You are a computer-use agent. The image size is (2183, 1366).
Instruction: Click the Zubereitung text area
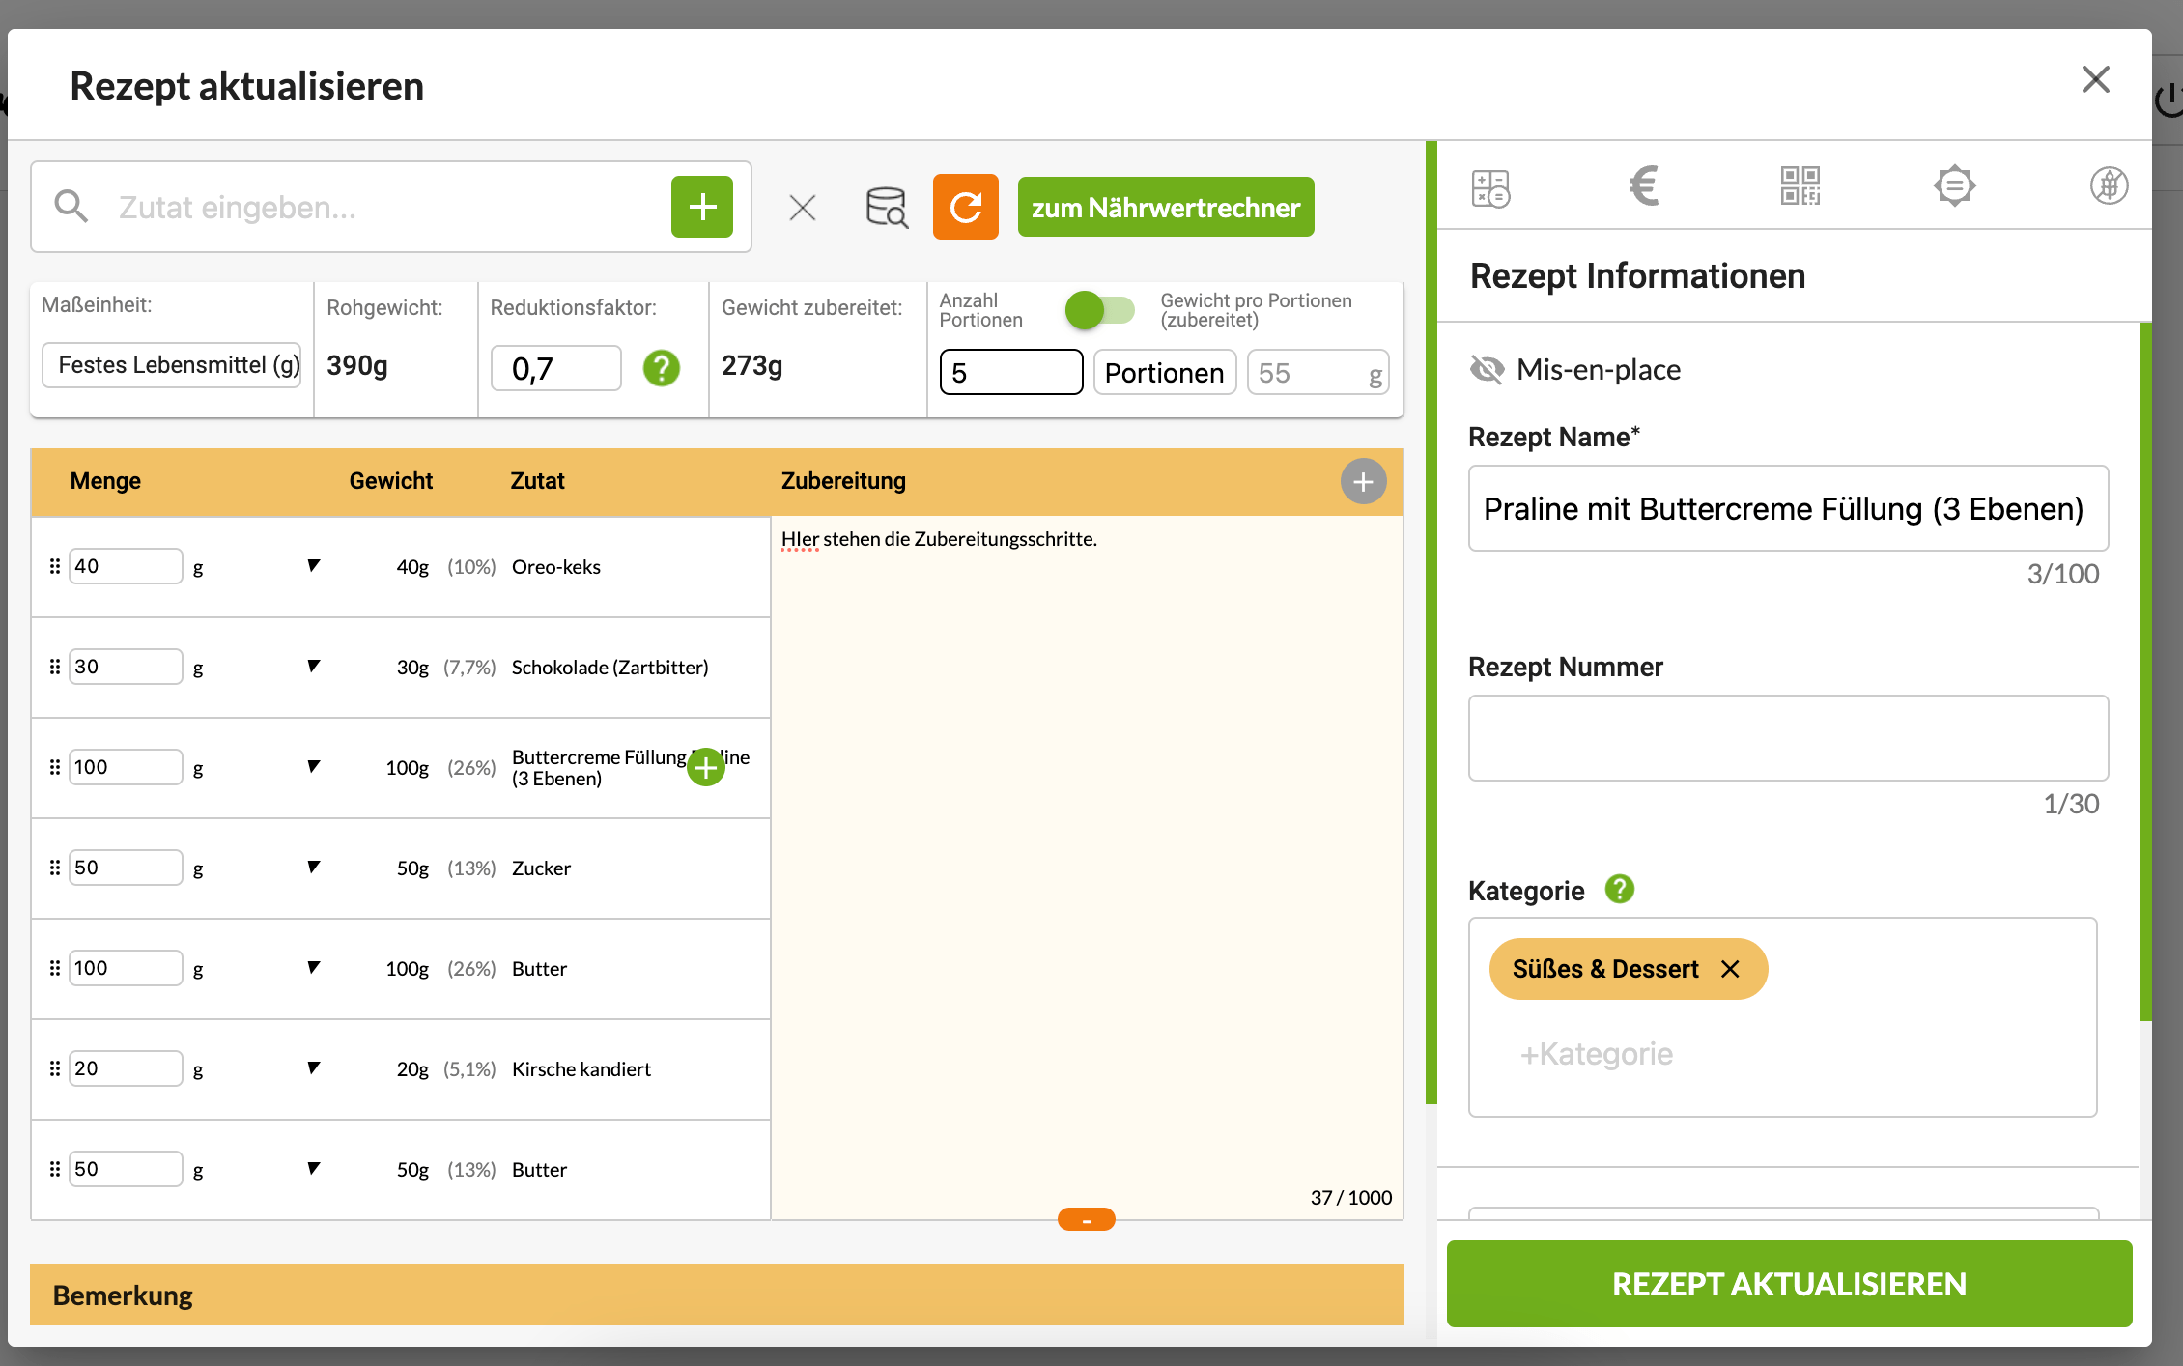click(x=1087, y=867)
